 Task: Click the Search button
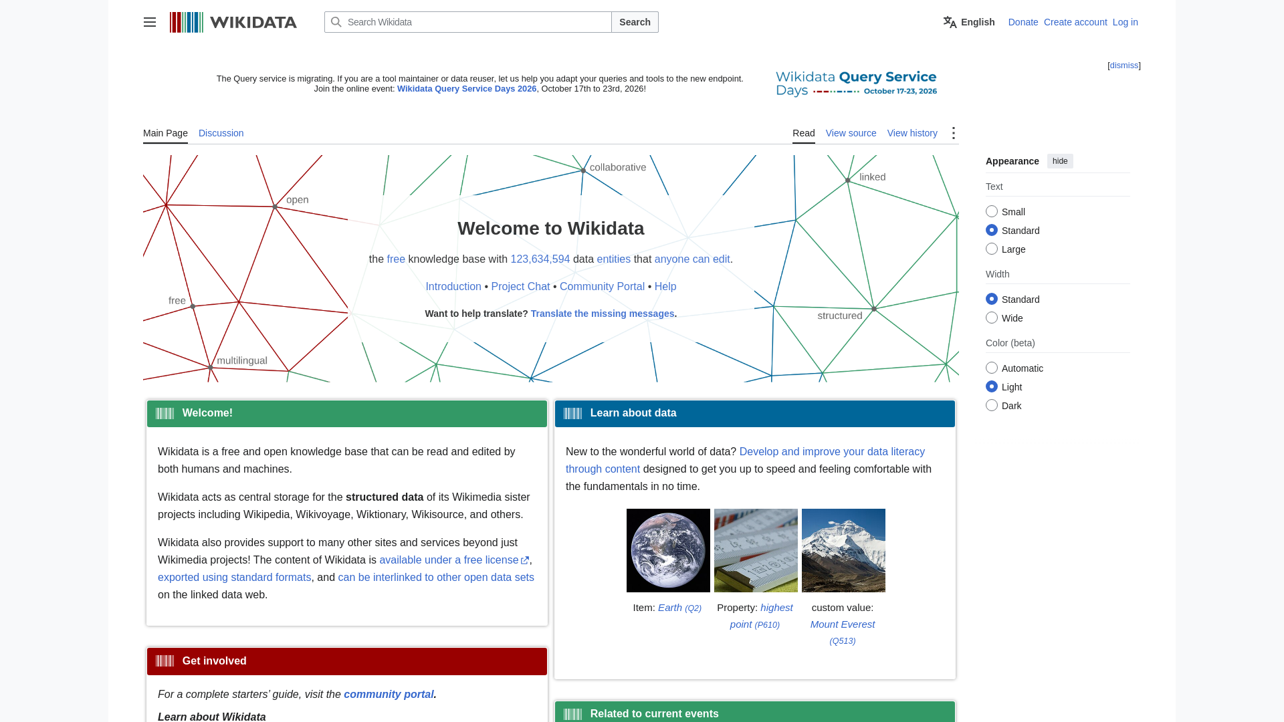coord(635,22)
